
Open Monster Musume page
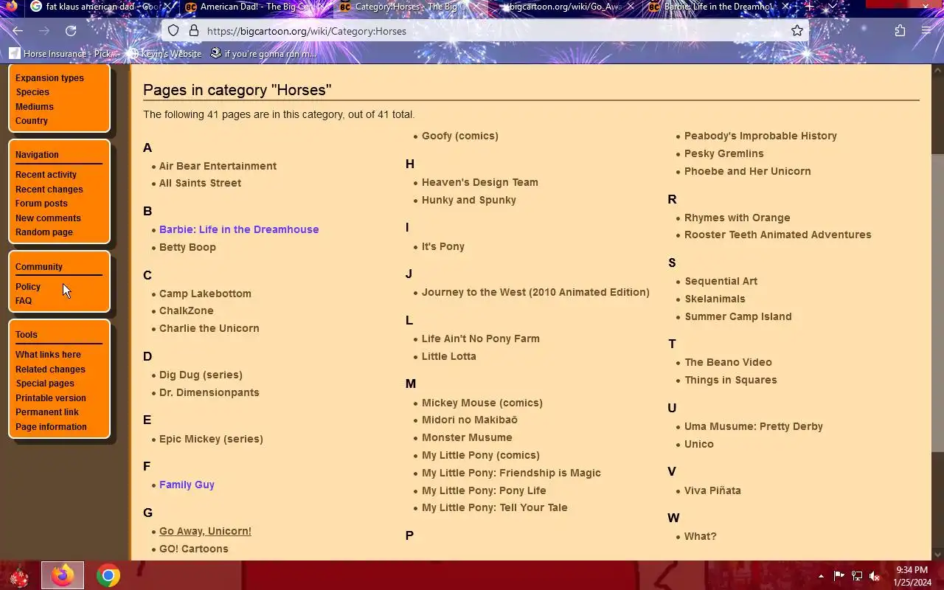pyautogui.click(x=467, y=437)
